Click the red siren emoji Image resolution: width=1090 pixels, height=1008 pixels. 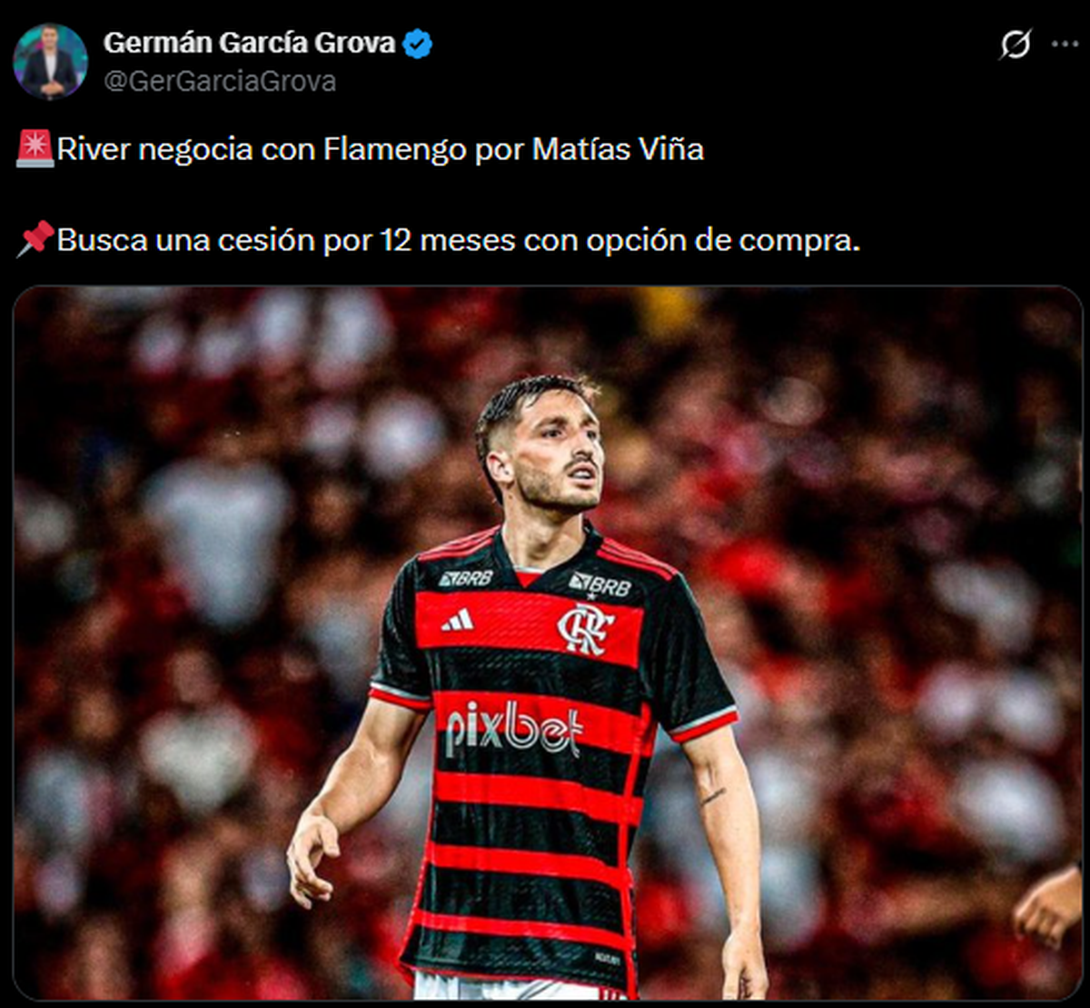click(x=35, y=149)
